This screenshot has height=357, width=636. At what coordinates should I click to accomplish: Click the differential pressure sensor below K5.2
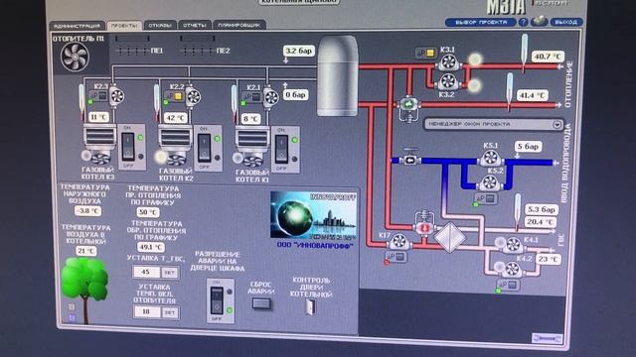pyautogui.click(x=485, y=198)
